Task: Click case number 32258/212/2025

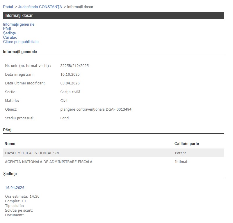Action: tap(74, 66)
